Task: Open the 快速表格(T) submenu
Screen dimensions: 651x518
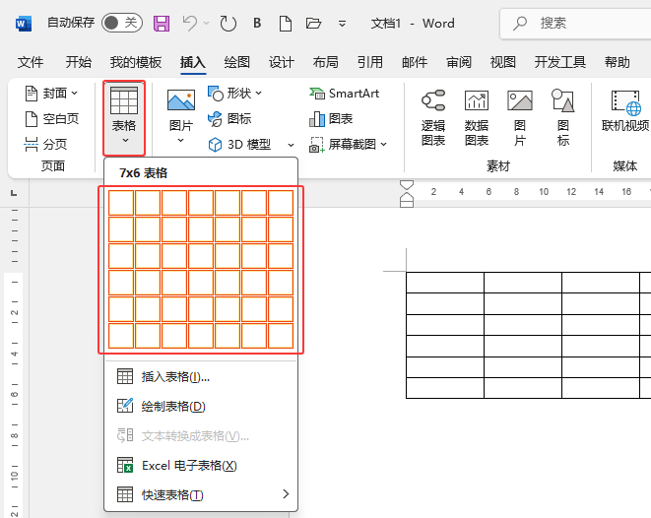Action: [201, 494]
